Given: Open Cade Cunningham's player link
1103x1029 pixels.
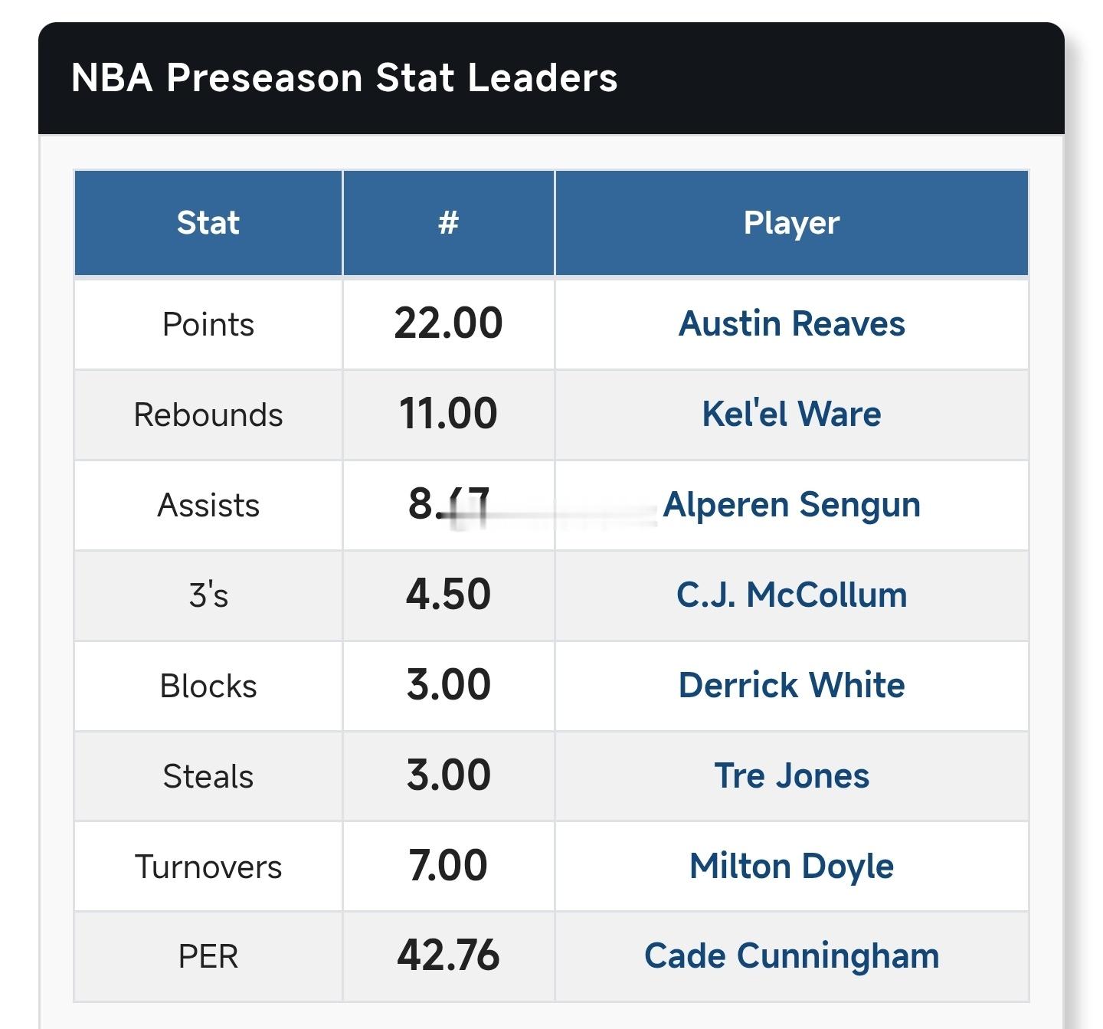Looking at the screenshot, I should [x=791, y=956].
